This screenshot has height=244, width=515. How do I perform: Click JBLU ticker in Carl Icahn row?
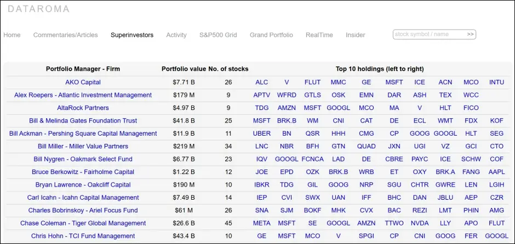pyautogui.click(x=445, y=197)
